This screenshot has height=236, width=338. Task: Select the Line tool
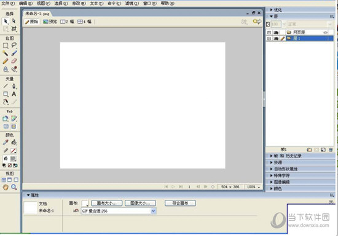(6, 86)
